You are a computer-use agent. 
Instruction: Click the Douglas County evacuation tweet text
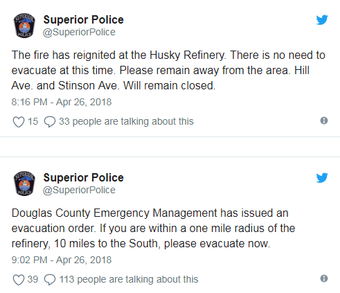coord(153,228)
